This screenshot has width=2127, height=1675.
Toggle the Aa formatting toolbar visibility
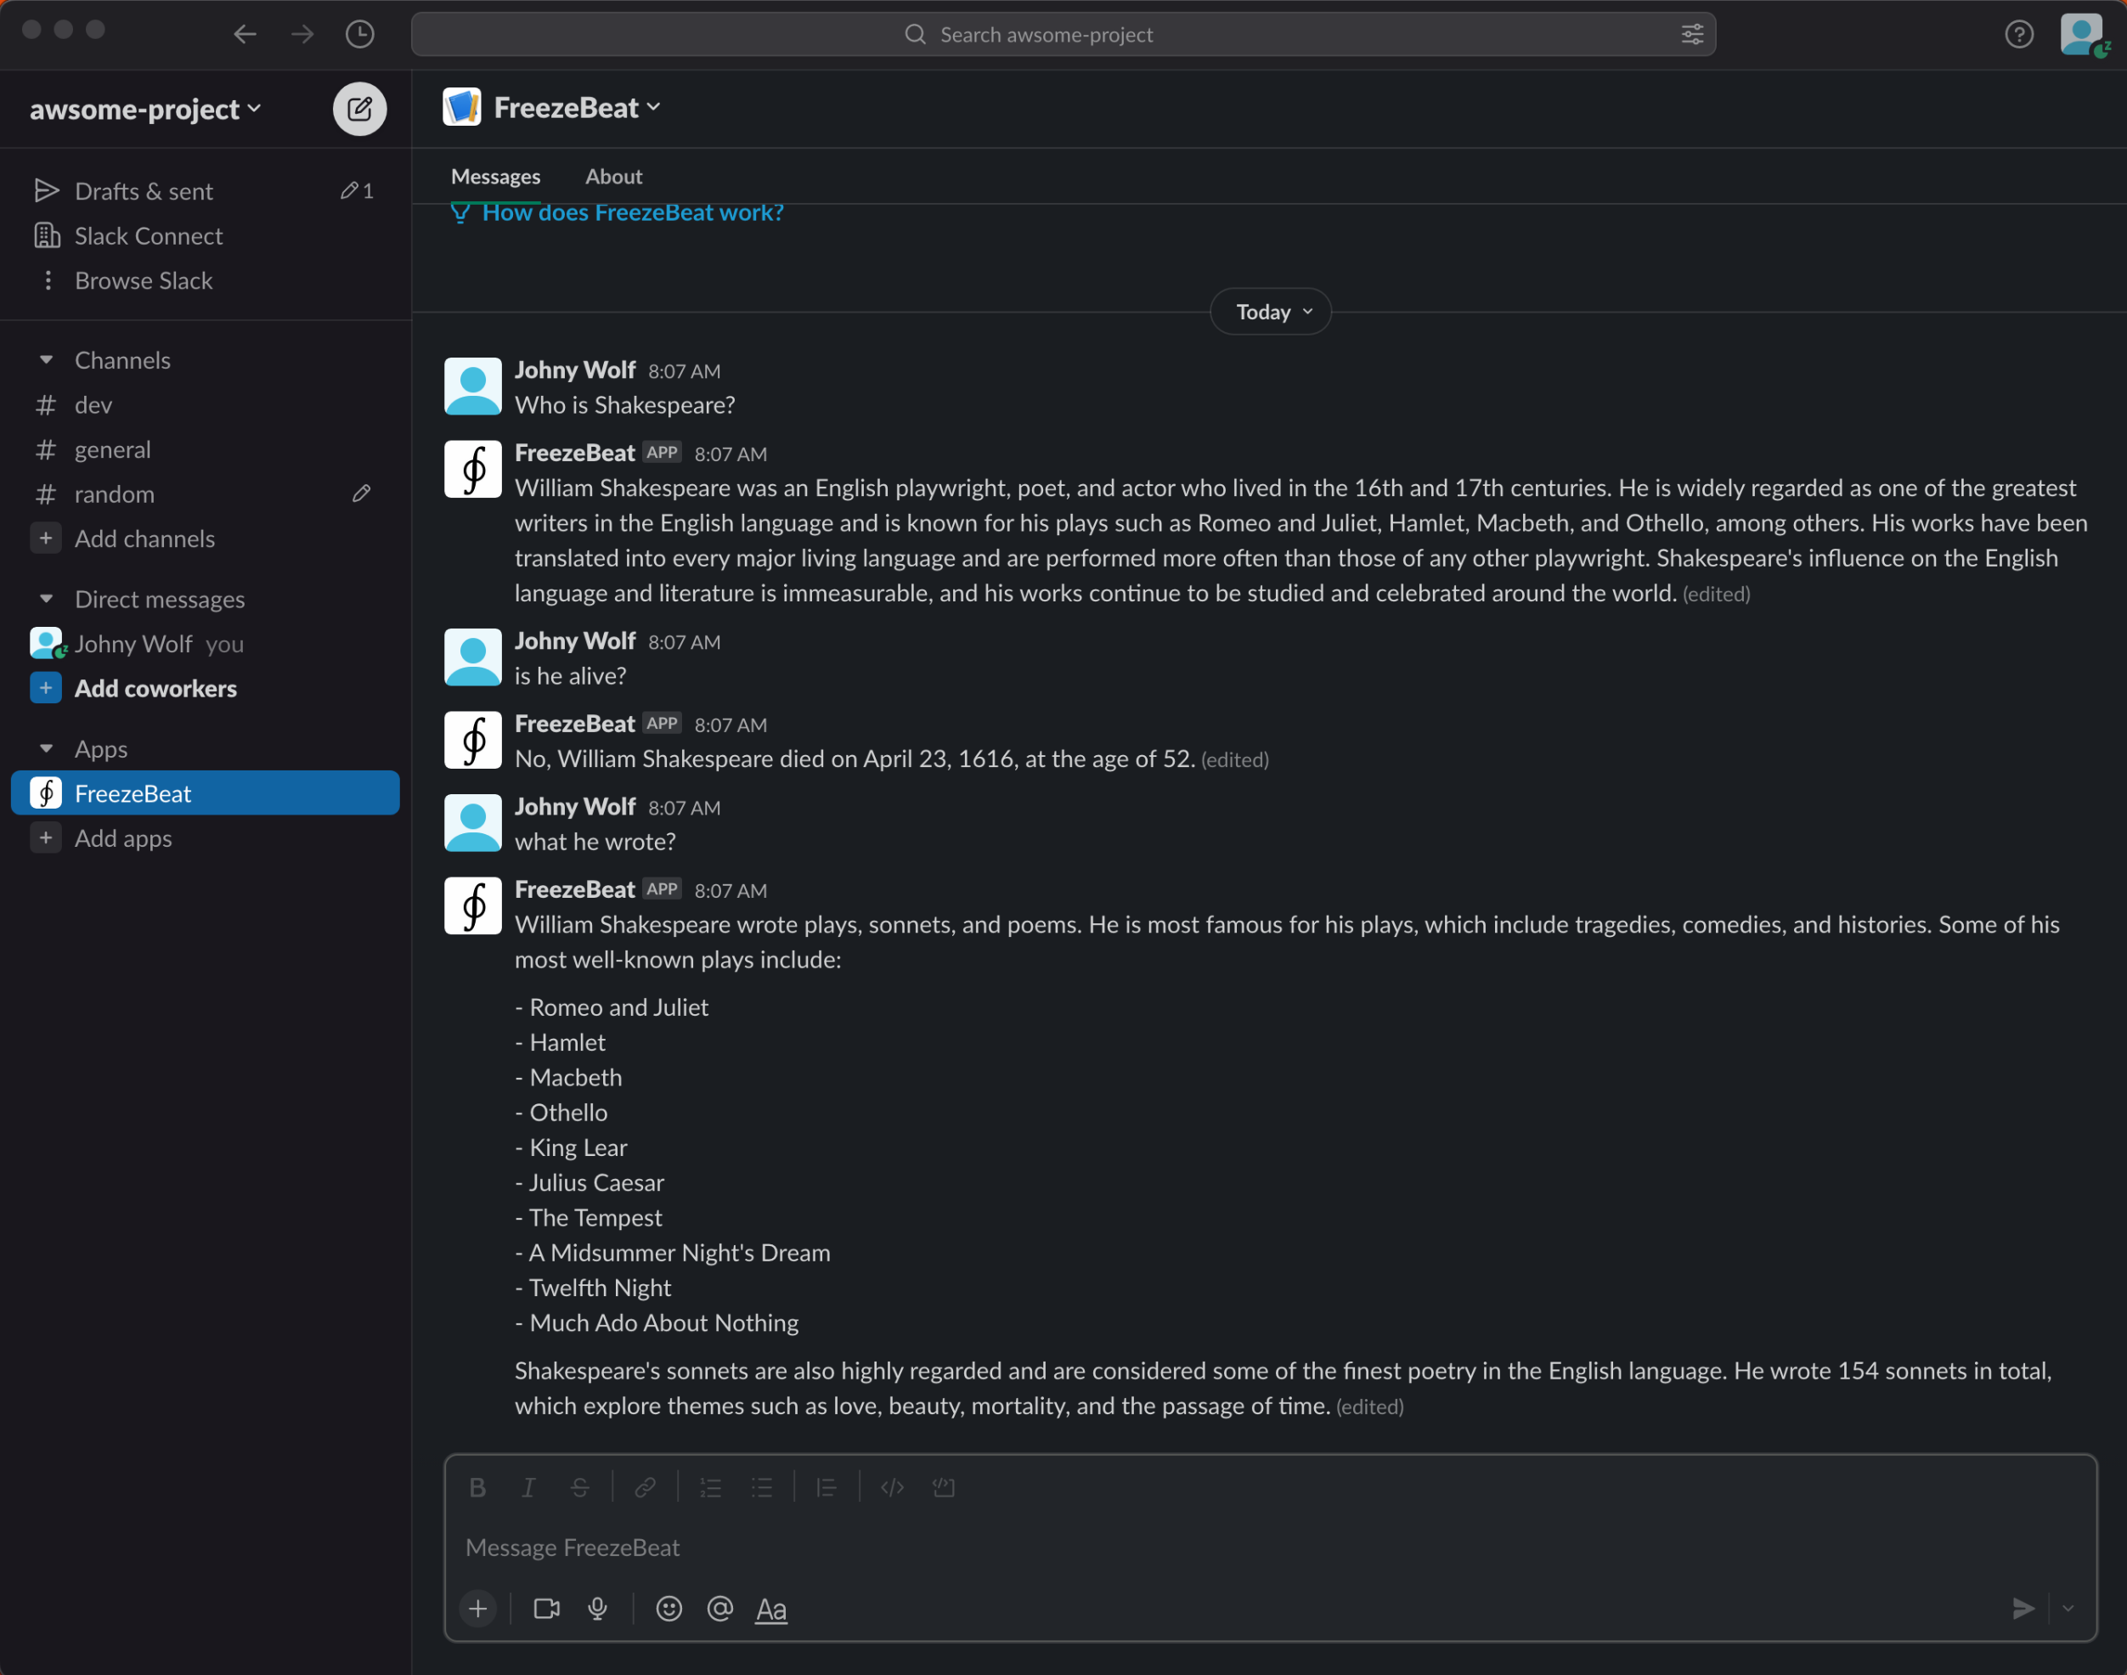click(x=770, y=1610)
